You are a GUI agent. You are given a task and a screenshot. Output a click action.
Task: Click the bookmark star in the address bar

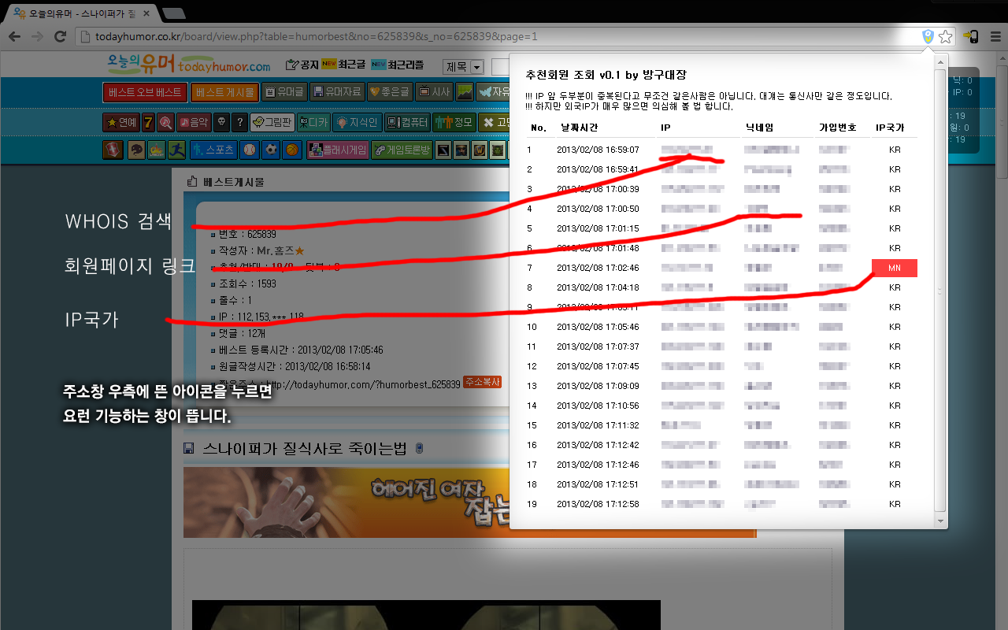(944, 35)
